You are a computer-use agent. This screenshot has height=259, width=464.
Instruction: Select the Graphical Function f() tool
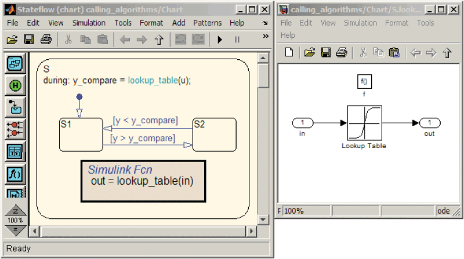click(x=14, y=174)
